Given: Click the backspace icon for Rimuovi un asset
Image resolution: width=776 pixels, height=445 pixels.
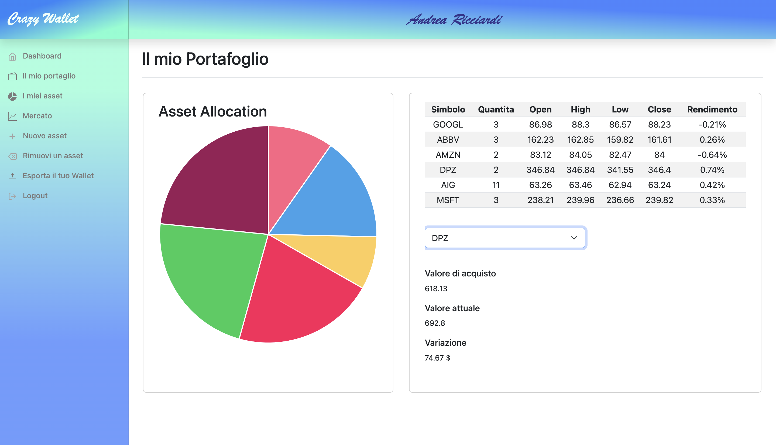Looking at the screenshot, I should 12,156.
